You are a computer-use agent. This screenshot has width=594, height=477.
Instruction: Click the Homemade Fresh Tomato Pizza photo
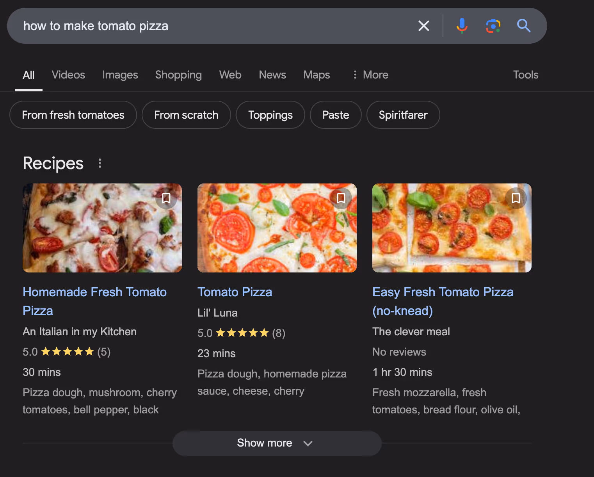coord(102,228)
